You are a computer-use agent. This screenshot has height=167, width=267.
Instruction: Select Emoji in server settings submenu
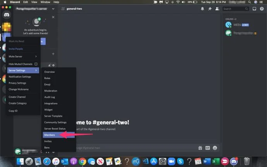pyautogui.click(x=58, y=84)
